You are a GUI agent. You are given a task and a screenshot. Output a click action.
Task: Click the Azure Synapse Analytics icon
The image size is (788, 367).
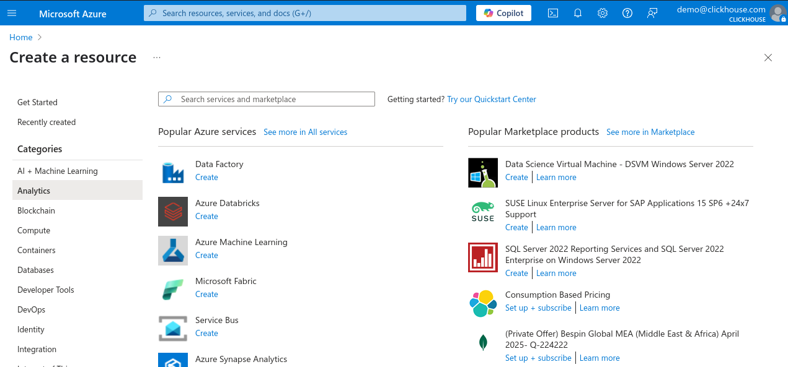pos(173,360)
